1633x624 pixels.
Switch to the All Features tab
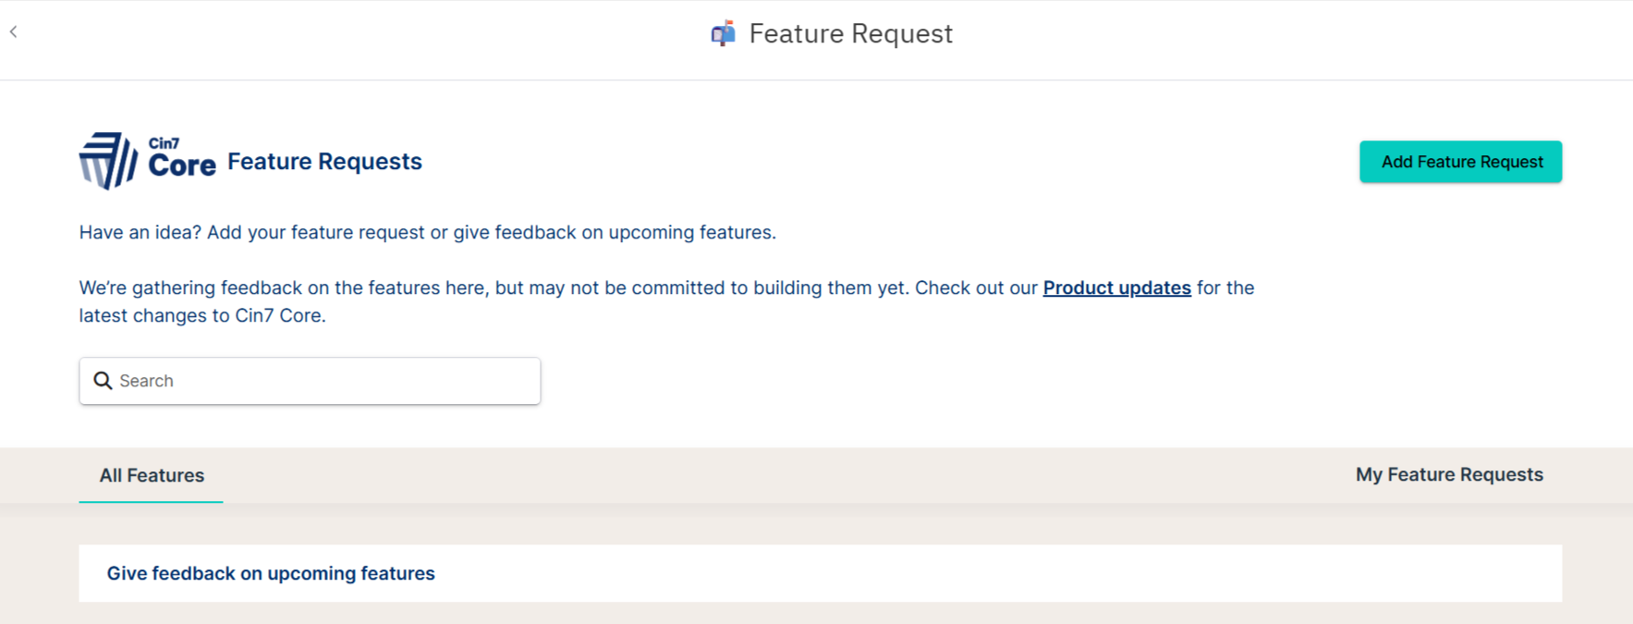click(x=152, y=475)
